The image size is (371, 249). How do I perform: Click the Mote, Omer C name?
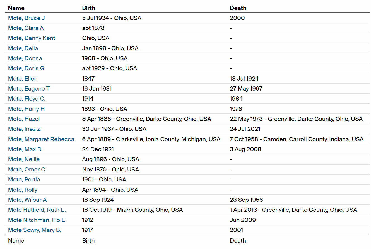point(26,170)
